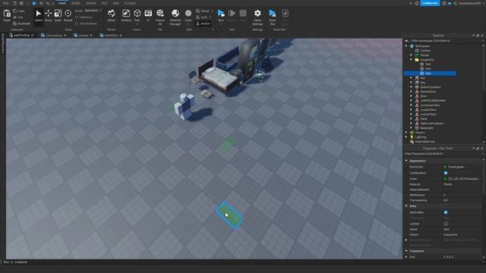
Task: Open the PLUGINS ribbon tab
Action: [x=130, y=3]
